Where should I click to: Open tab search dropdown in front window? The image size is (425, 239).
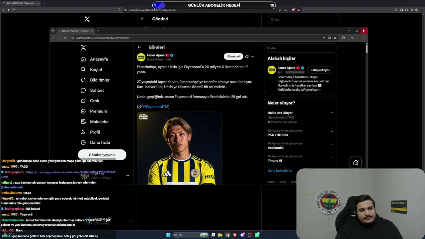53,31
